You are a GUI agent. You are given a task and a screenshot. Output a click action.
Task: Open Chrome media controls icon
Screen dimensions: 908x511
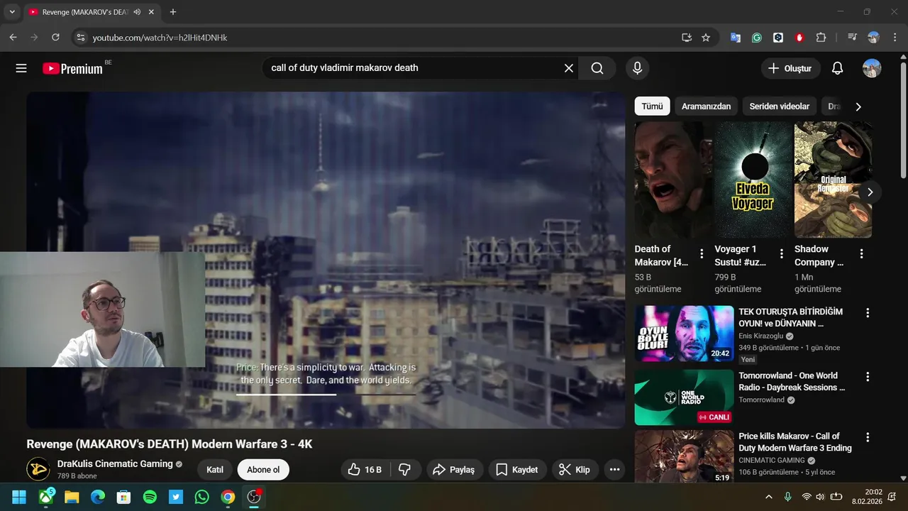[x=853, y=38]
